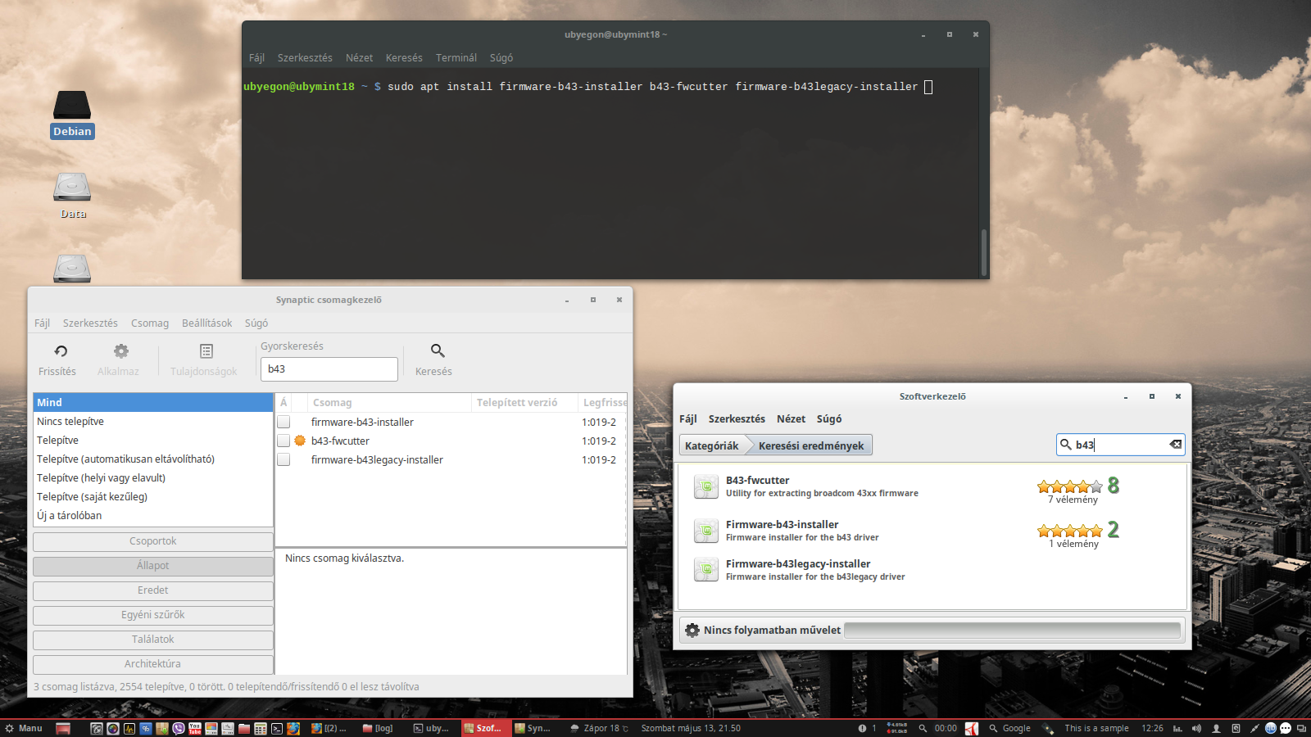The height and width of the screenshot is (737, 1311).
Task: Click the Firmware-b43legacy-installer package icon in Szoftverkezelő
Action: coord(706,569)
